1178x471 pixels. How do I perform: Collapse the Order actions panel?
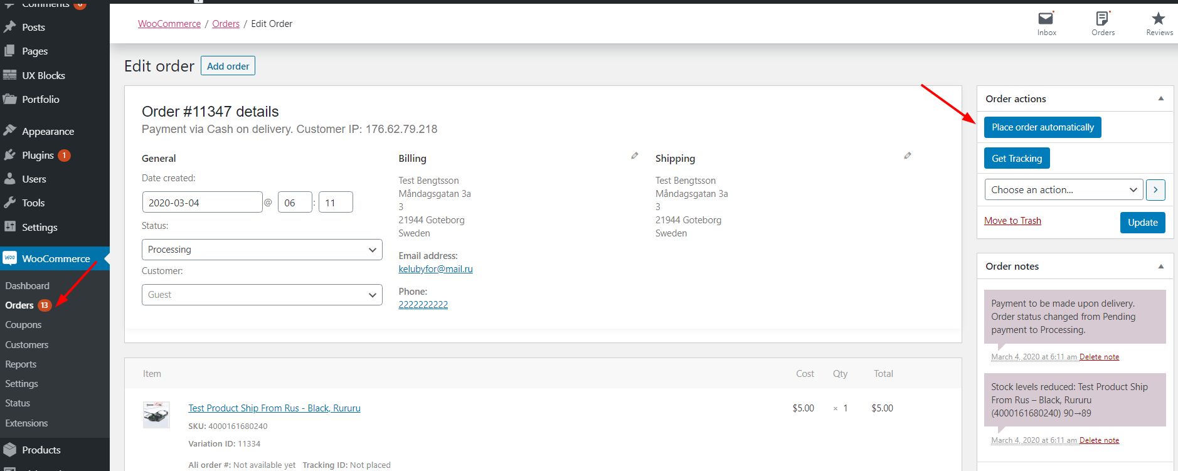(1161, 98)
